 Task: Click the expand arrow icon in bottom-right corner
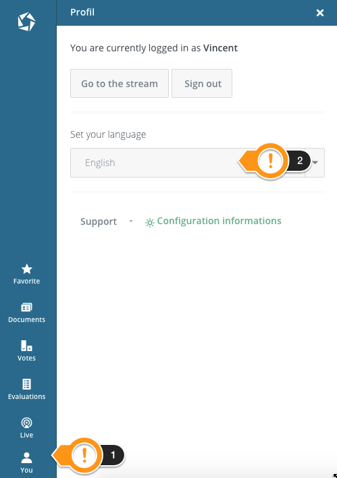click(334, 475)
